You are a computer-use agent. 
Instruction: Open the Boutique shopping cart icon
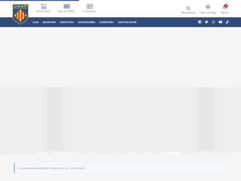[44, 7]
